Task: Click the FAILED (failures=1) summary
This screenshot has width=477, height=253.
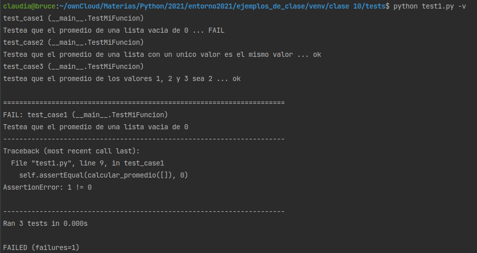Action: coord(41,247)
